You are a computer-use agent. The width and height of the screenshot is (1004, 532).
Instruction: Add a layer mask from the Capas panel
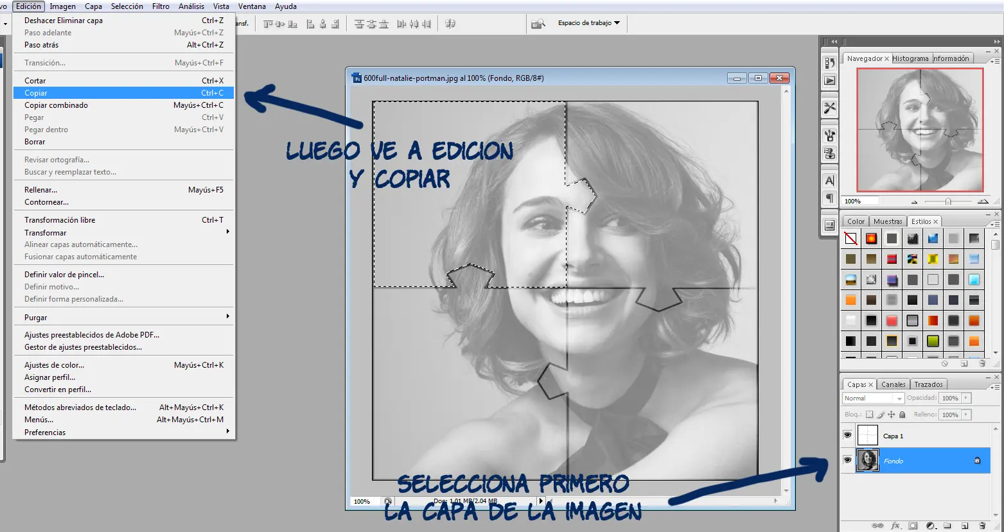(x=912, y=526)
